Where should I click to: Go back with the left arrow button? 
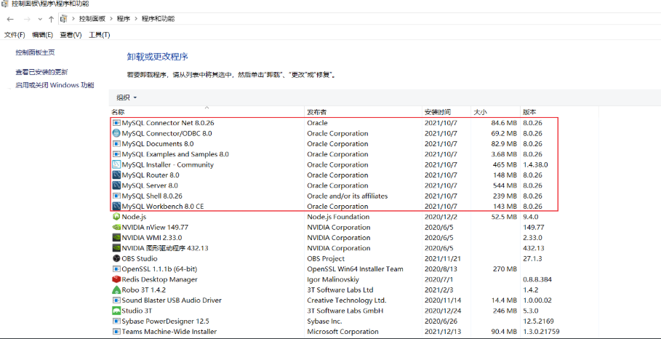click(10, 19)
